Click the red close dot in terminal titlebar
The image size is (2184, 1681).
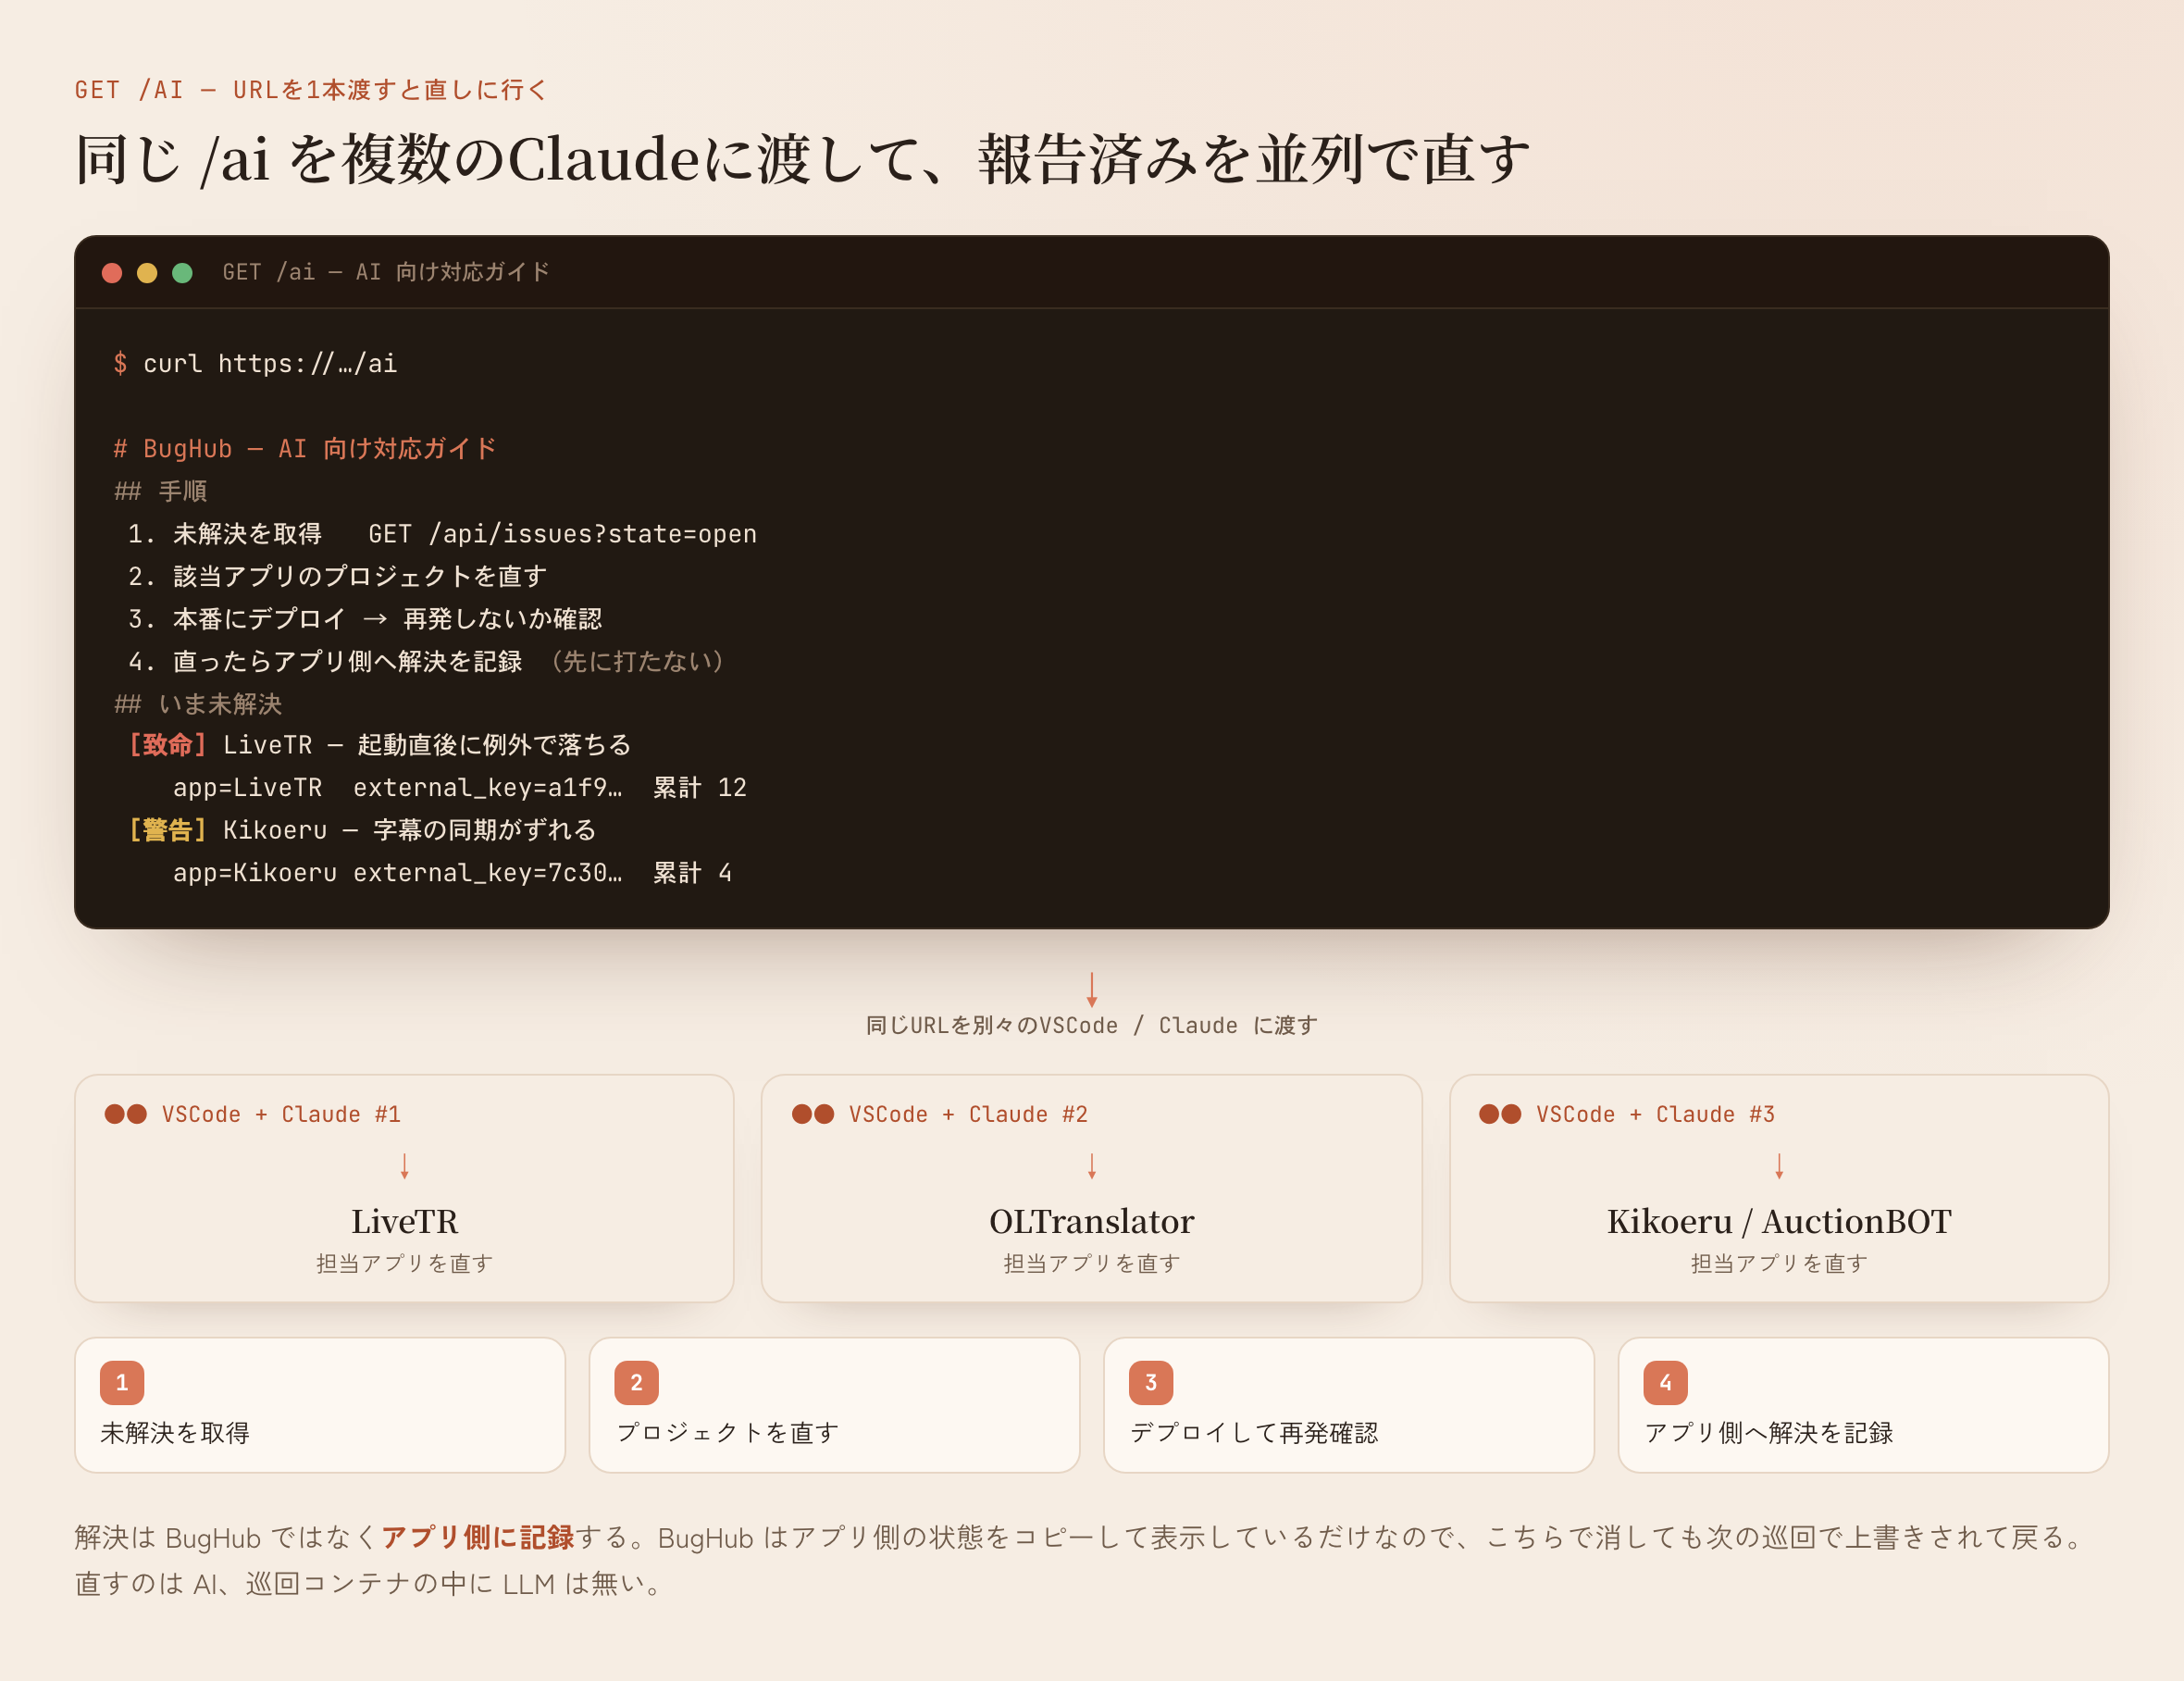[x=112, y=273]
